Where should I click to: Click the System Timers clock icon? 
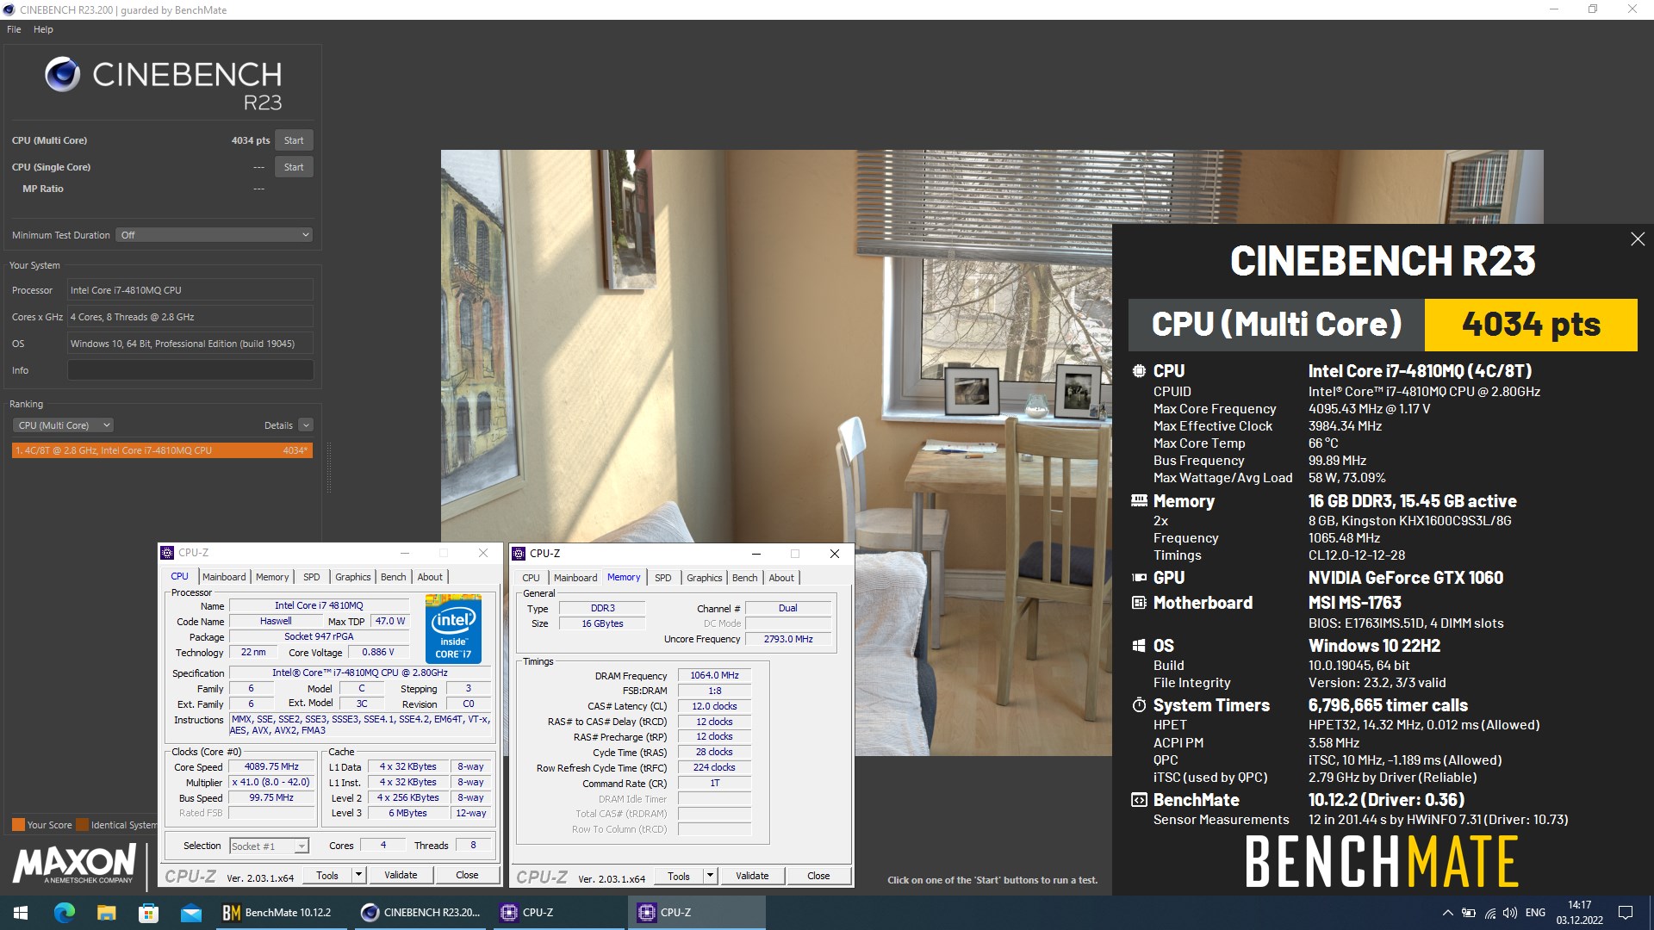click(x=1139, y=705)
